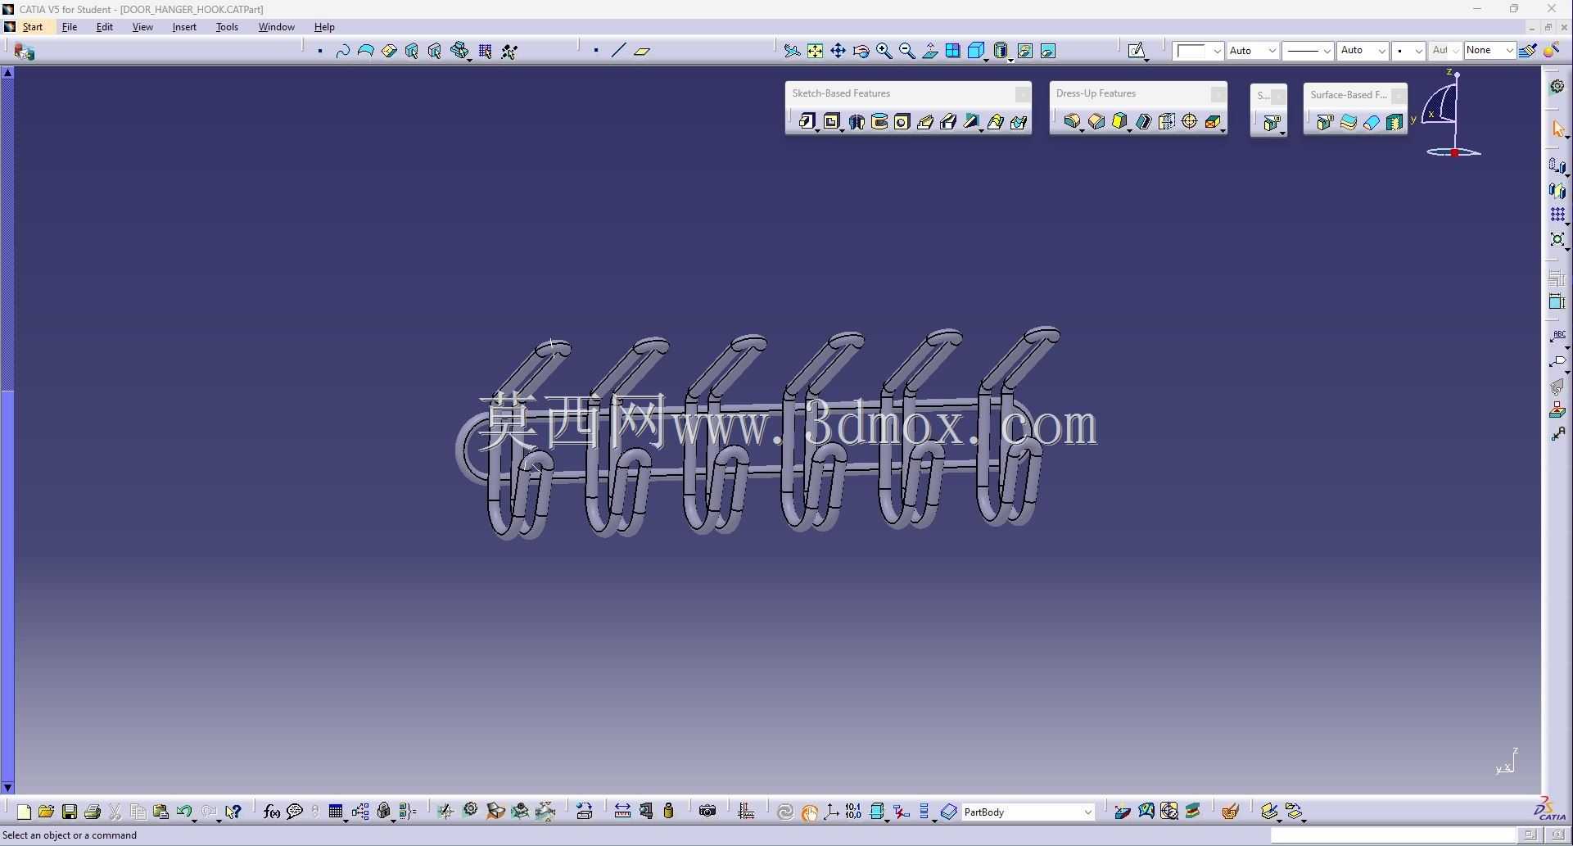Choose the Groove feature icon

click(x=879, y=121)
